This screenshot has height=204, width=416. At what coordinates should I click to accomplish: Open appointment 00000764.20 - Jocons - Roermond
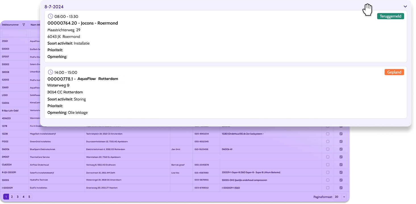[82, 23]
